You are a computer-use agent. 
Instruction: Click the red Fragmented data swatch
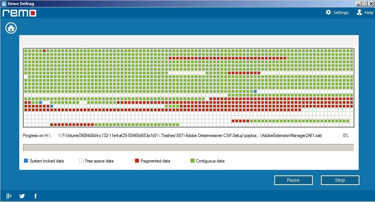(x=137, y=161)
